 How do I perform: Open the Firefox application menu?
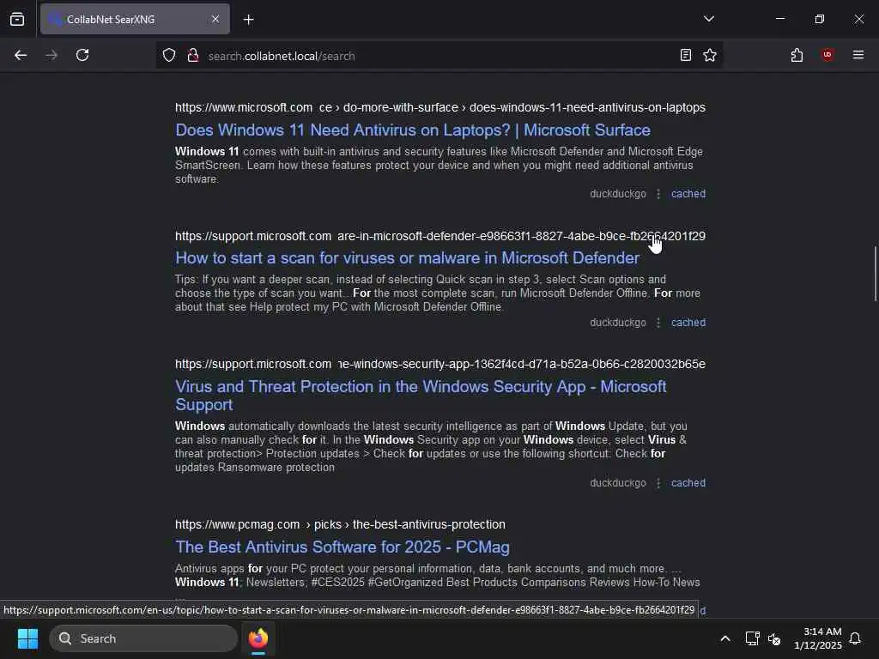(858, 55)
